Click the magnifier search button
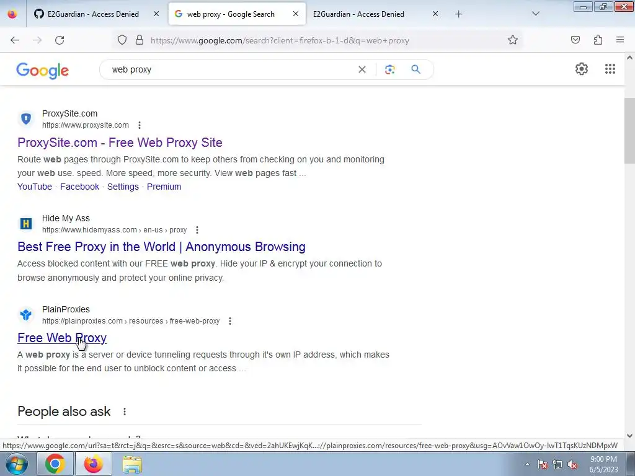Image resolution: width=635 pixels, height=476 pixels. pyautogui.click(x=416, y=69)
